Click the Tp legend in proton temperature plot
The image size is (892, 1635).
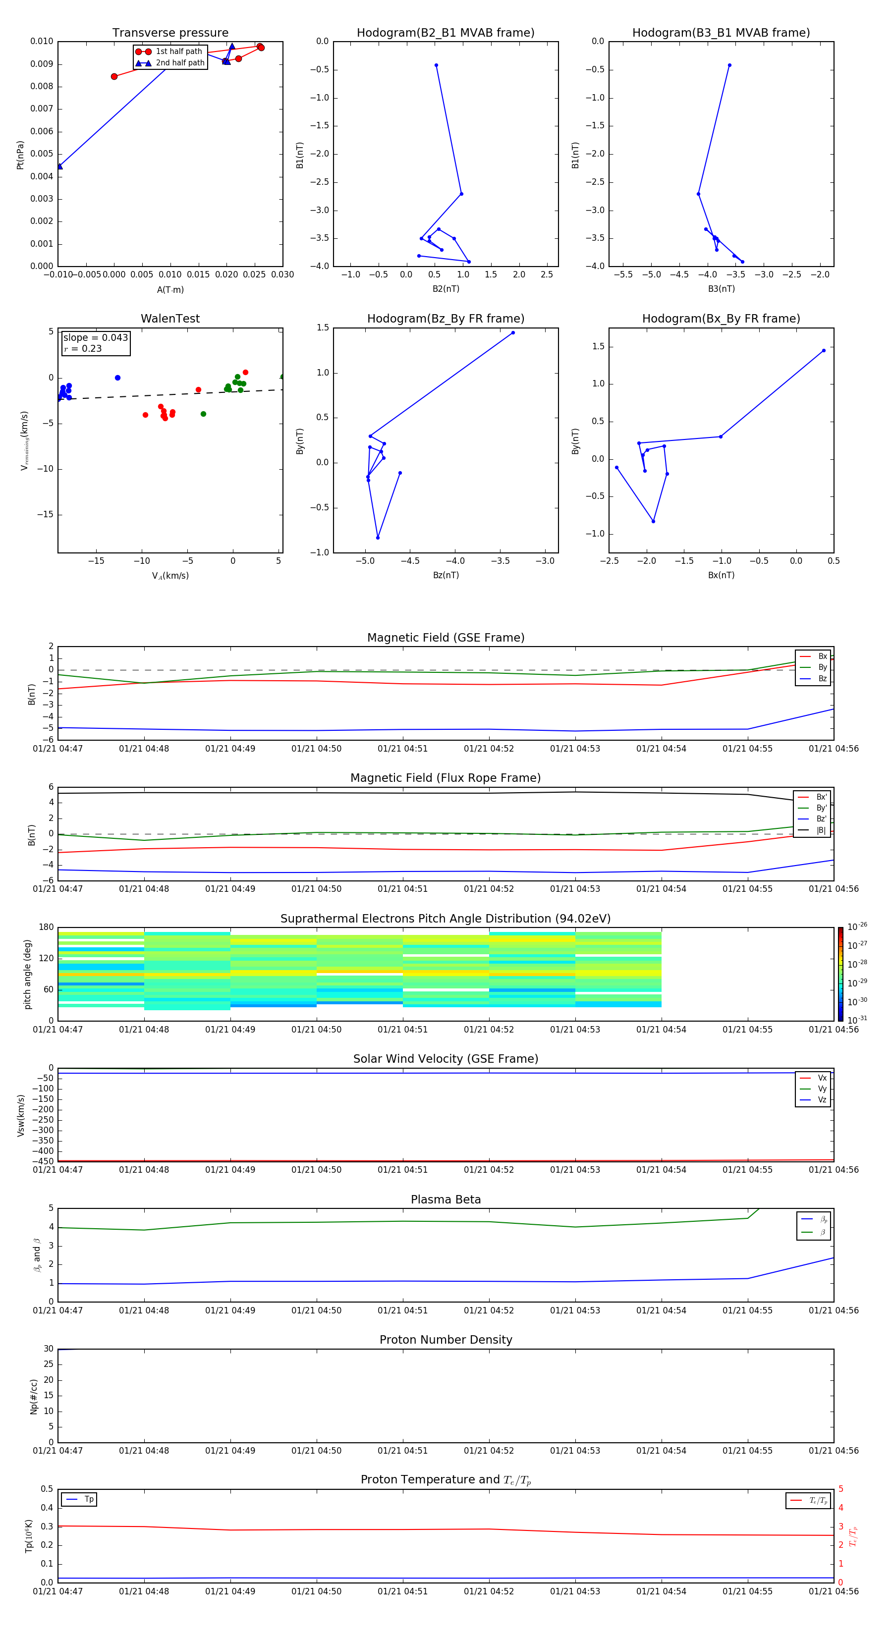click(79, 1499)
